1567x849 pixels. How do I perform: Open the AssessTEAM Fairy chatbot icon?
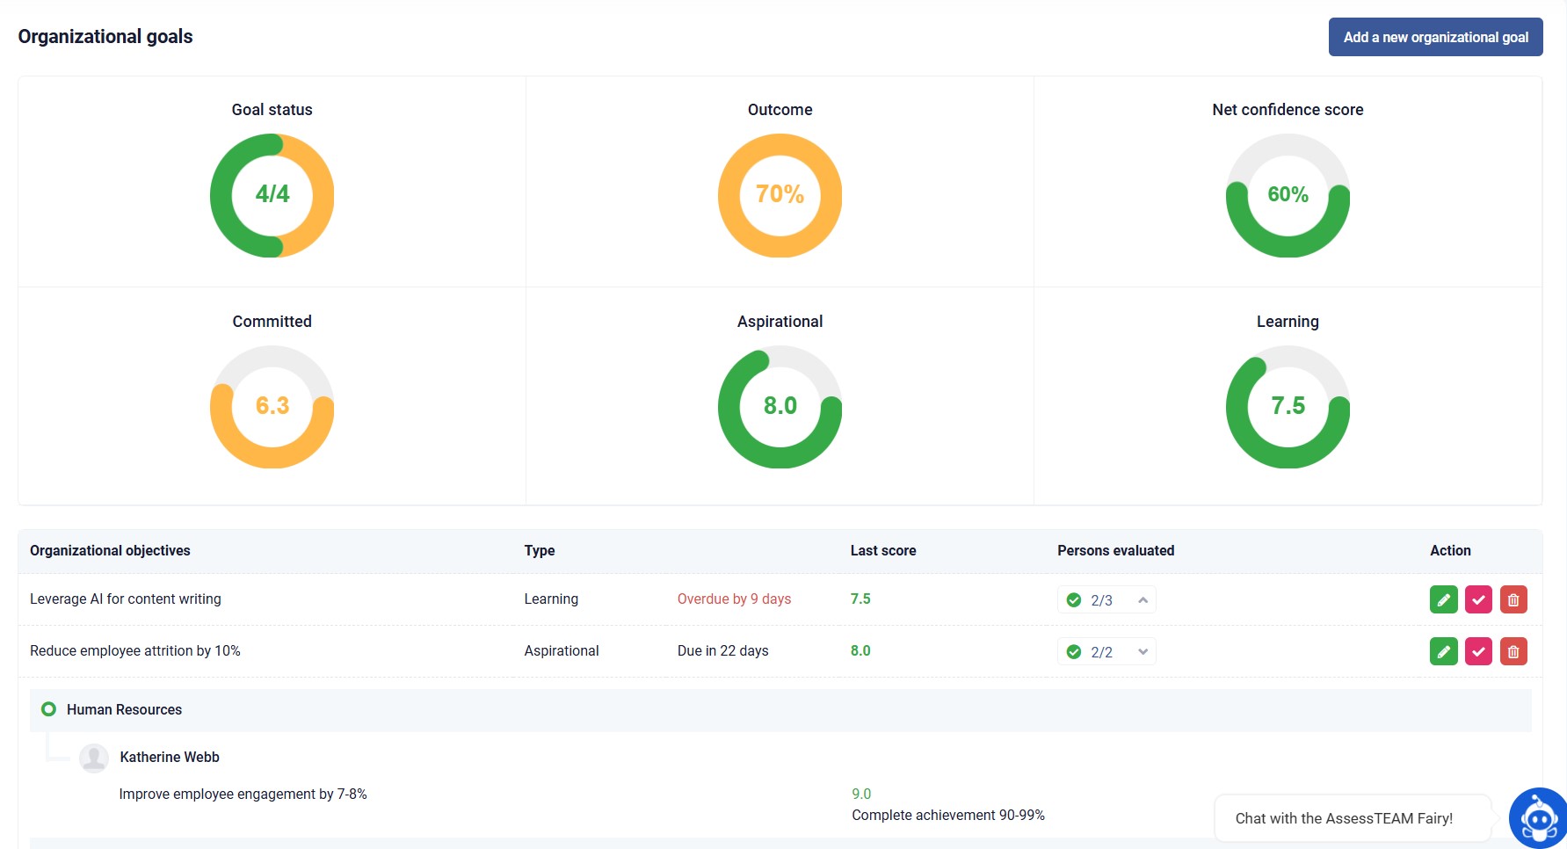click(x=1538, y=818)
